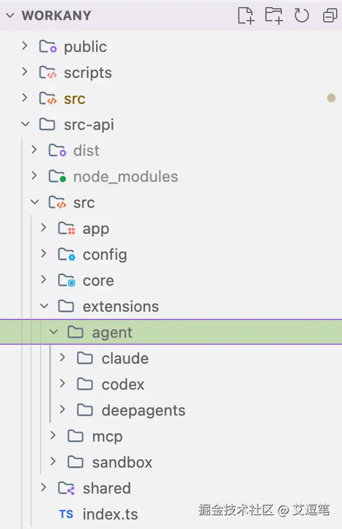Refresh the explorer with the reload icon
Image resolution: width=342 pixels, height=529 pixels.
click(301, 15)
